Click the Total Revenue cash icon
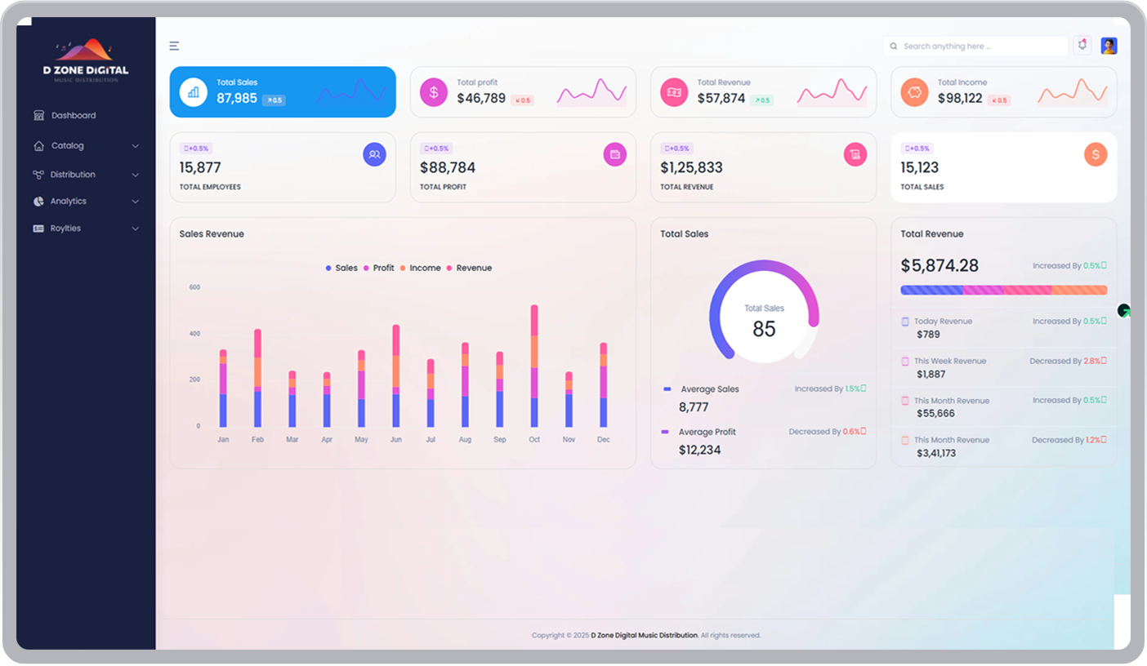The width and height of the screenshot is (1147, 666). (674, 92)
